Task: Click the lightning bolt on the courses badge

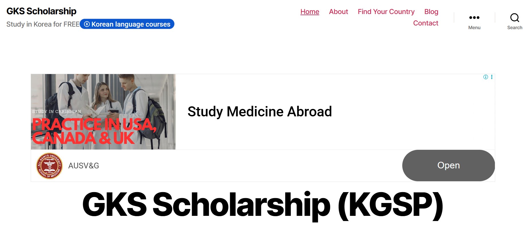Action: pos(87,24)
